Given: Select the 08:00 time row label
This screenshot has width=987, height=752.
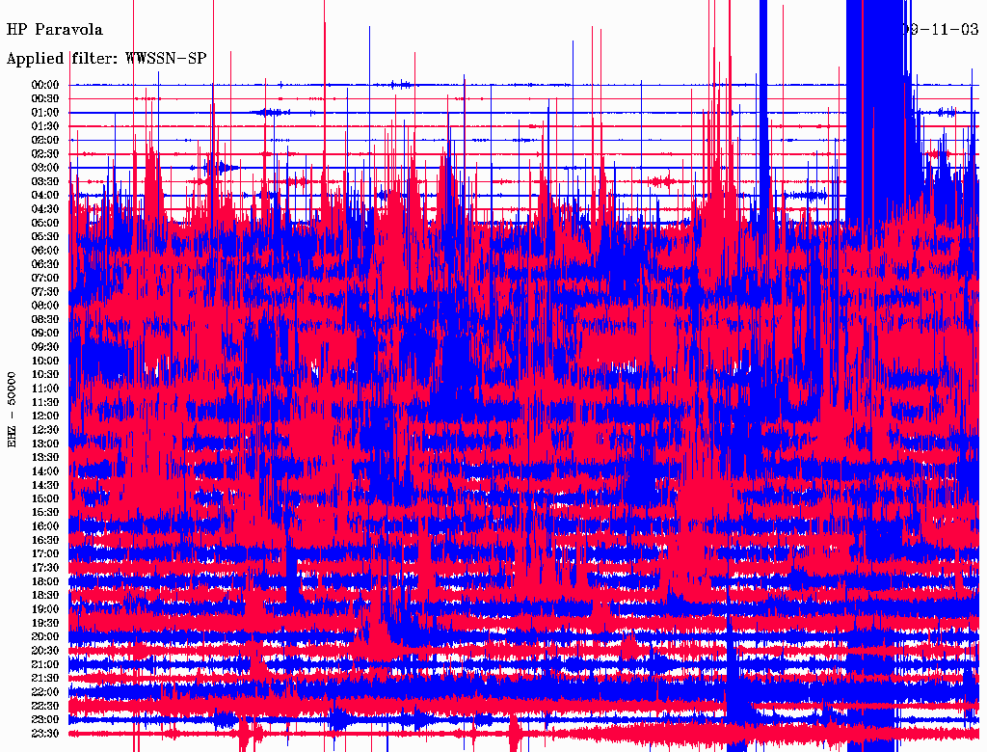Looking at the screenshot, I should click(x=45, y=306).
